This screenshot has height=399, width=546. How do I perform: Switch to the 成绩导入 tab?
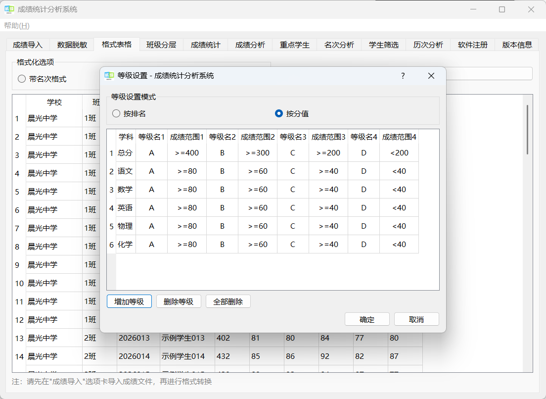[x=28, y=45]
